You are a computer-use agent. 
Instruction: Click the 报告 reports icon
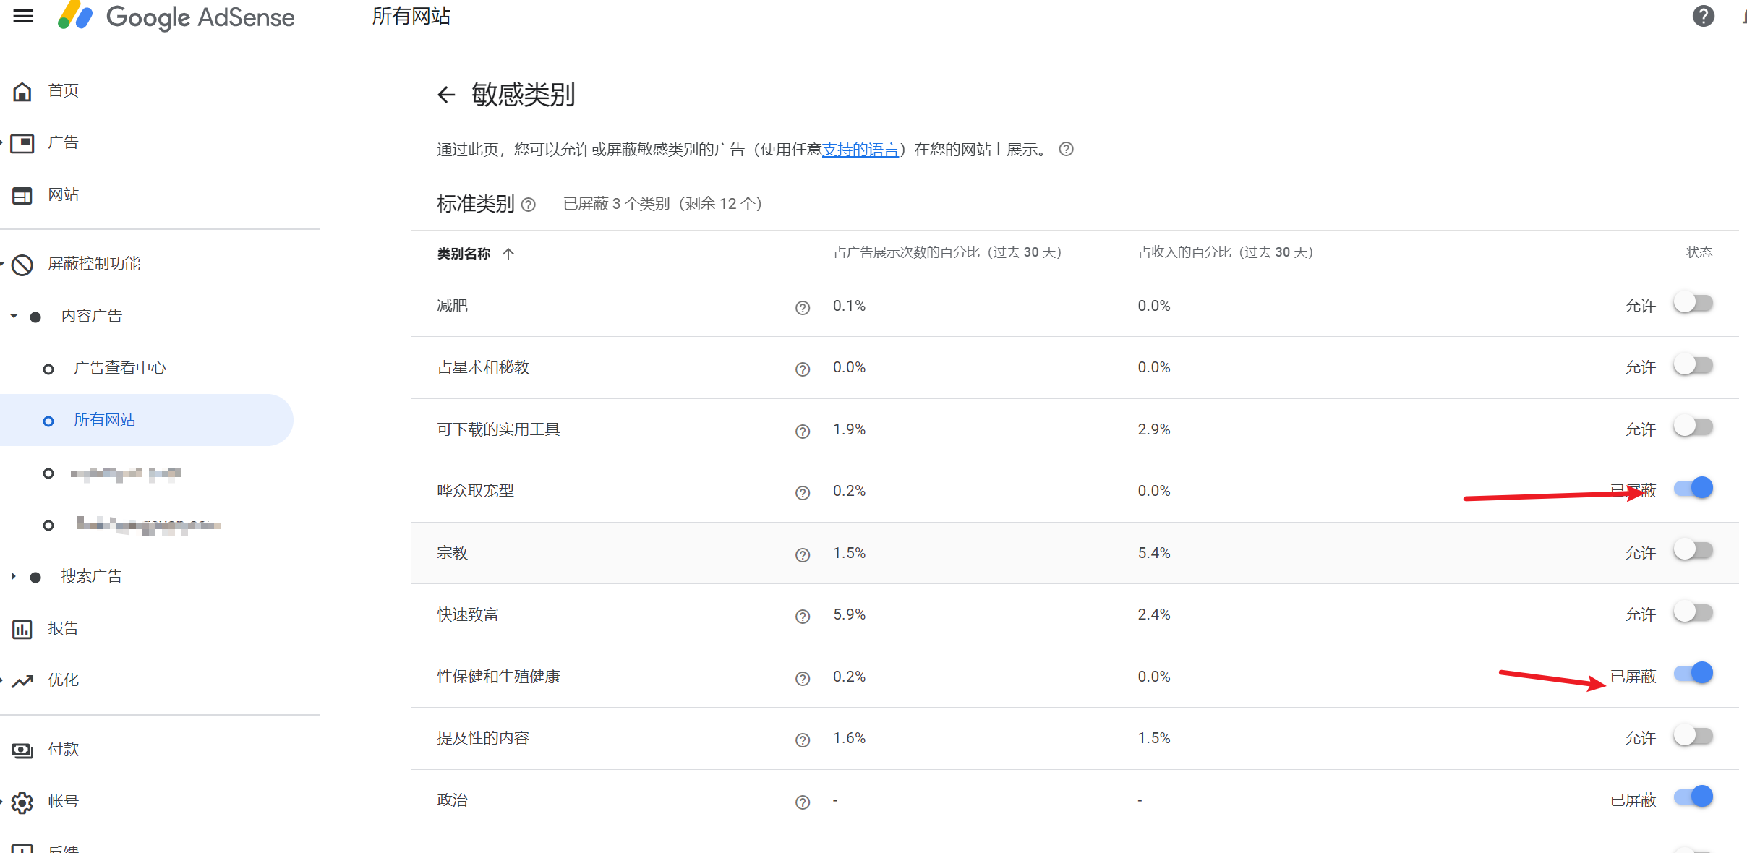click(22, 629)
